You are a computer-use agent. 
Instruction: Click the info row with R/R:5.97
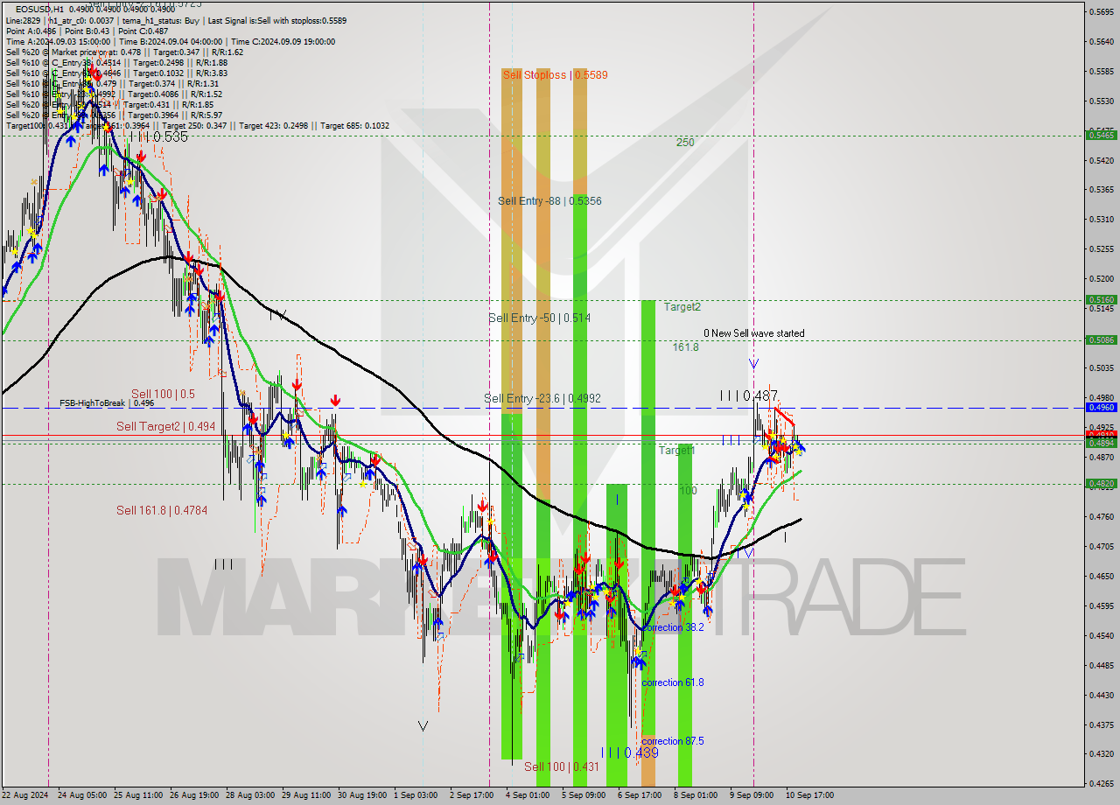pos(114,115)
